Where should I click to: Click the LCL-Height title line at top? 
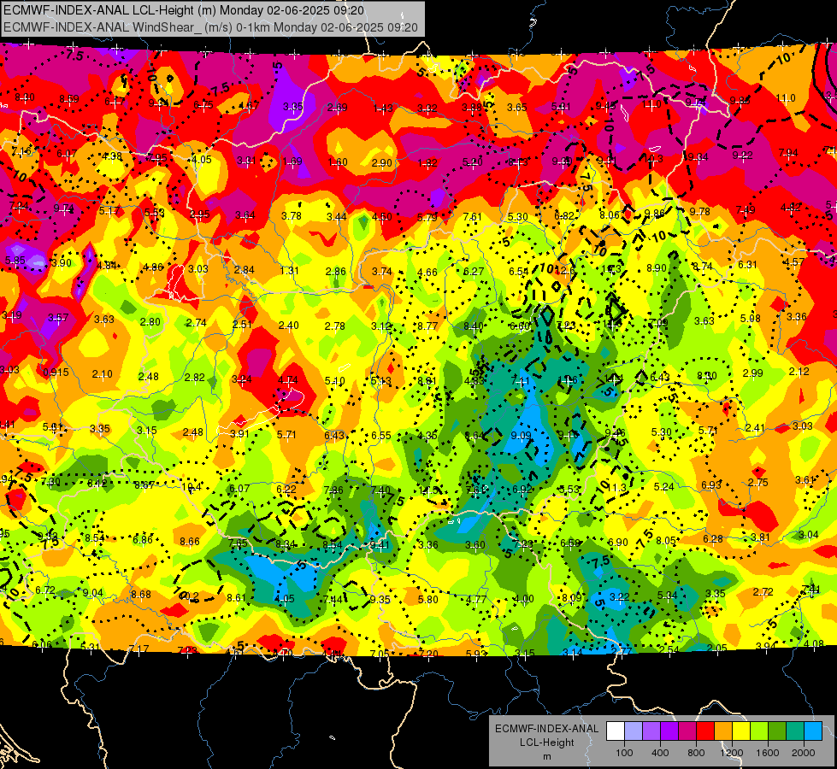coord(184,10)
